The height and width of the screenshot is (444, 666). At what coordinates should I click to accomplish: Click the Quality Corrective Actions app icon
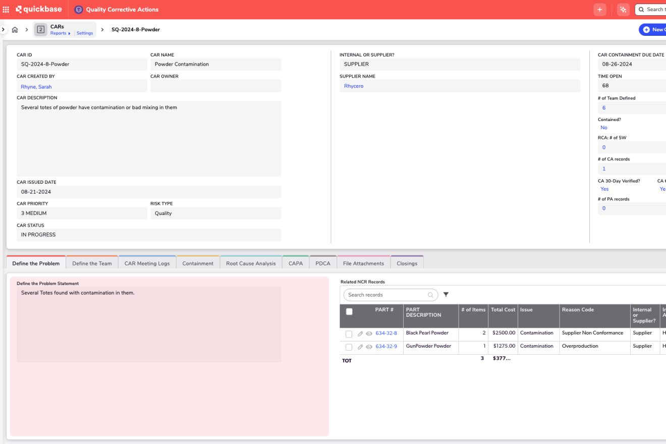78,10
